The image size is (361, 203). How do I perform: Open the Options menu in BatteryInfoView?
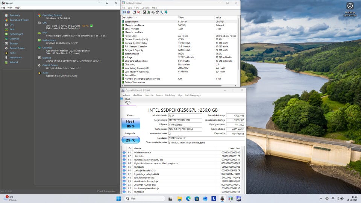coord(145,8)
